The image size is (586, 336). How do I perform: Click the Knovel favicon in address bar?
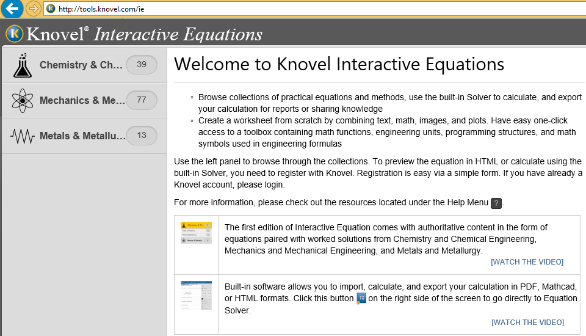[x=51, y=9]
